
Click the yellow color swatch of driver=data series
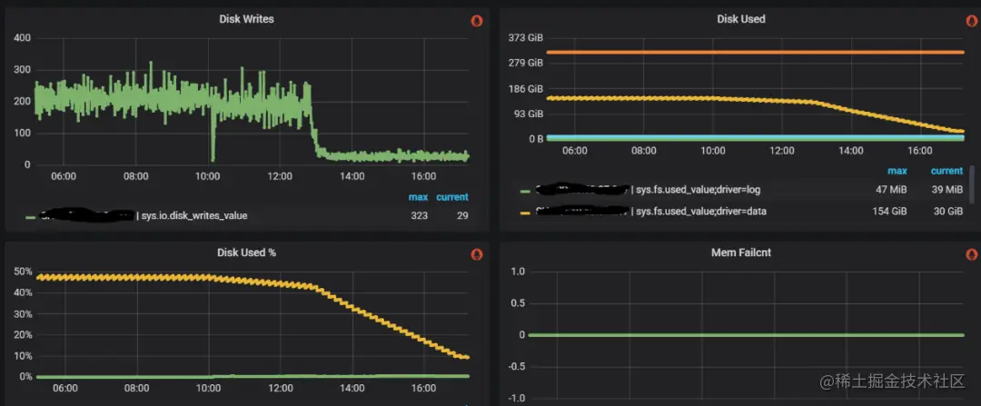point(525,213)
